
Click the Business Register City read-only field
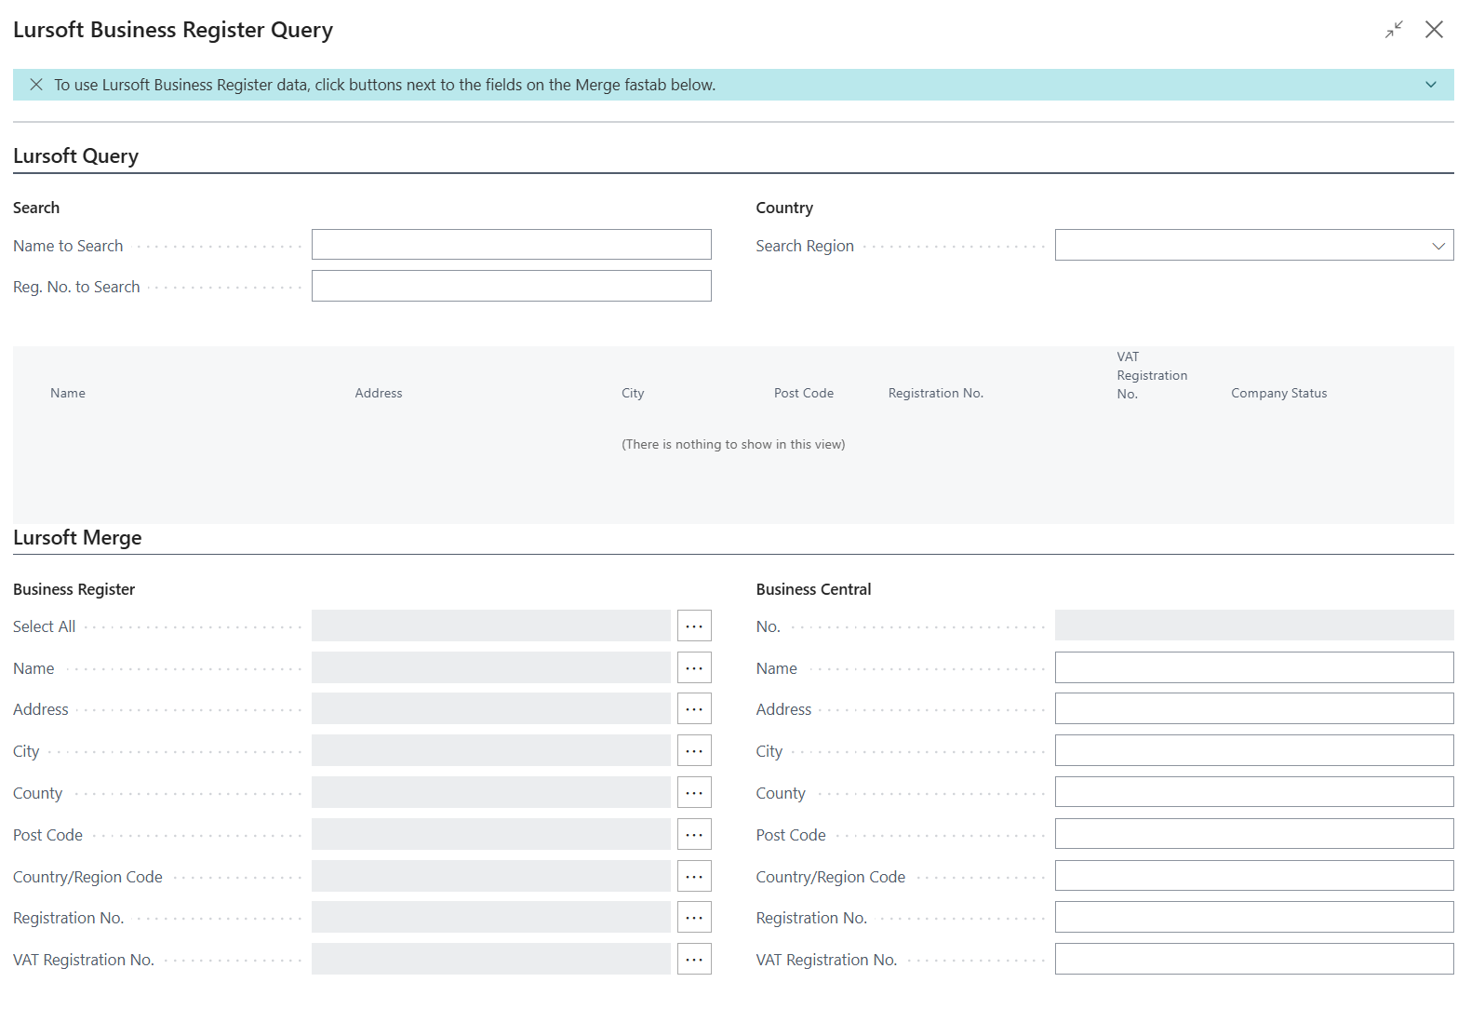tap(491, 750)
